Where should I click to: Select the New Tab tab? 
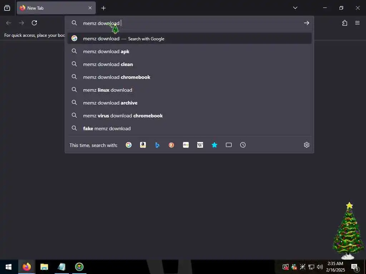(x=56, y=8)
